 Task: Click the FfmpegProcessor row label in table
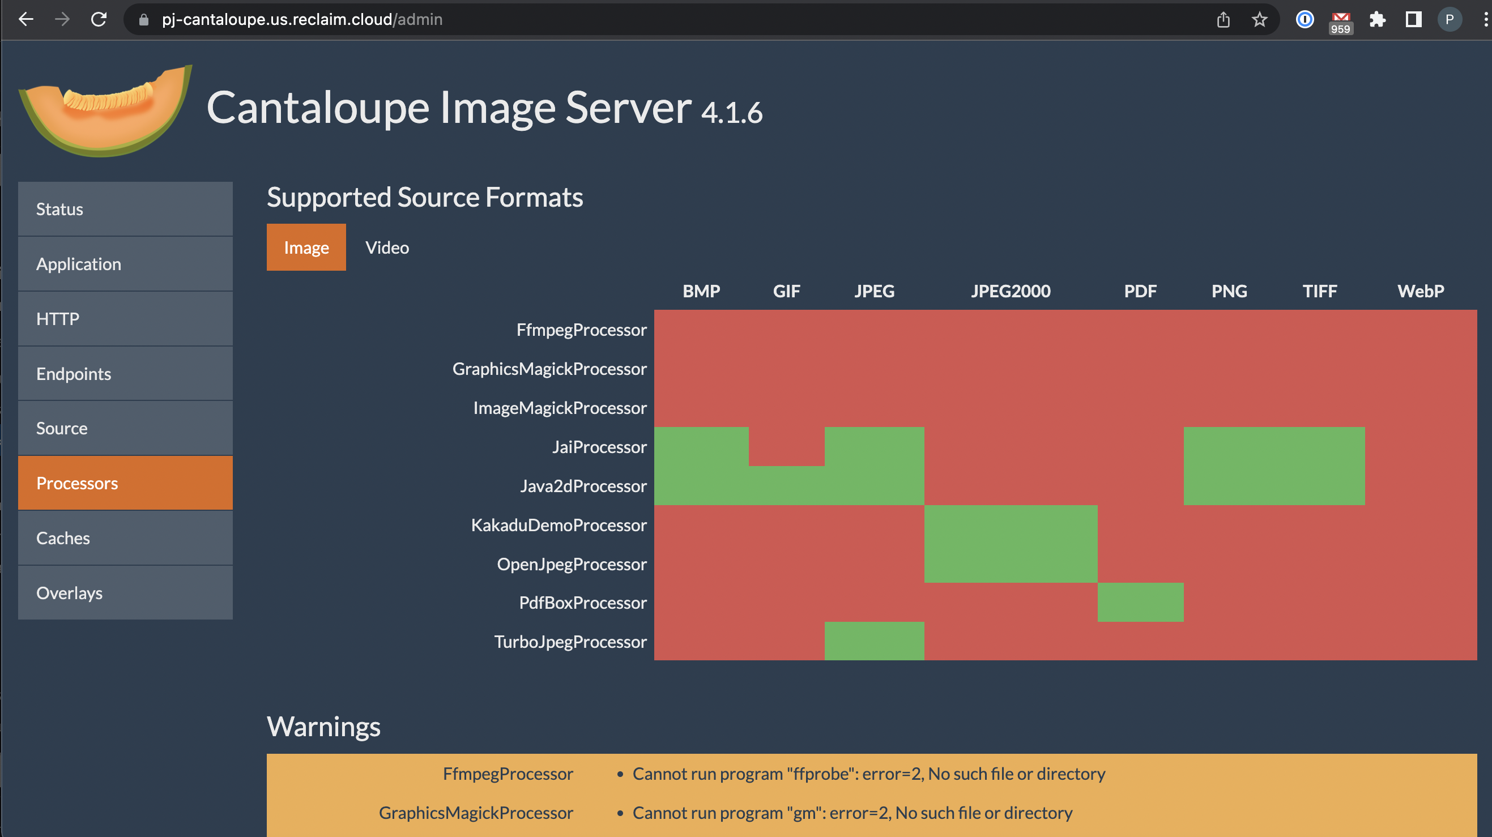click(581, 330)
